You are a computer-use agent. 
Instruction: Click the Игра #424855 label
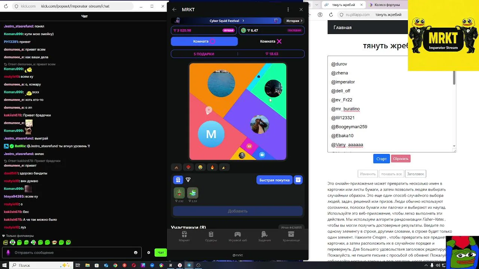pos(292,228)
